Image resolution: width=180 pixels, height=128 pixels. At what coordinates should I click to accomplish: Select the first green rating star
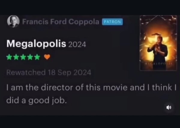pyautogui.click(x=9, y=57)
